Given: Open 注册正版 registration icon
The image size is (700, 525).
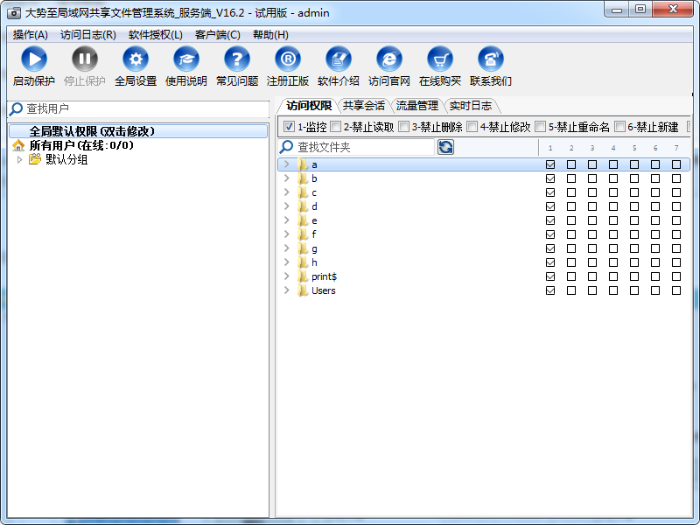Looking at the screenshot, I should 288,59.
